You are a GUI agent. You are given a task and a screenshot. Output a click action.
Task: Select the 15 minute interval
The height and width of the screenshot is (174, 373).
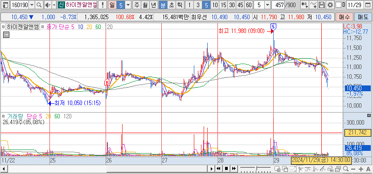[x=223, y=5]
